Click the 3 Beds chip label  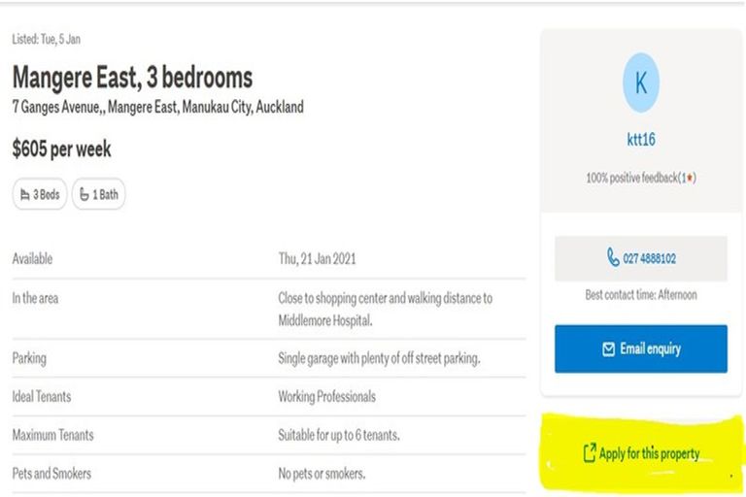(47, 195)
